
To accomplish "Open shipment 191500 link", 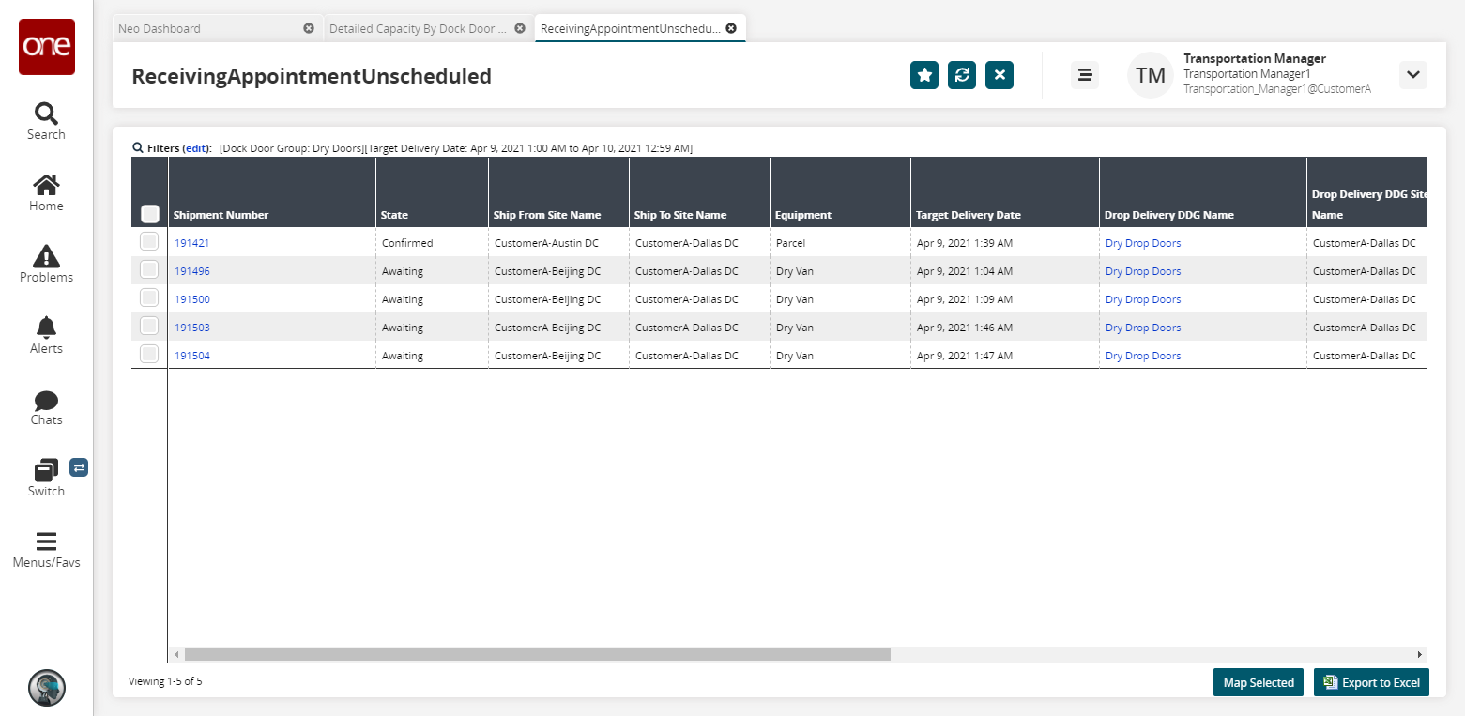I will tap(192, 299).
